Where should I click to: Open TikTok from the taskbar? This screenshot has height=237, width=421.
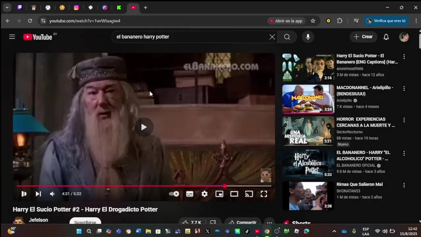tap(247, 231)
